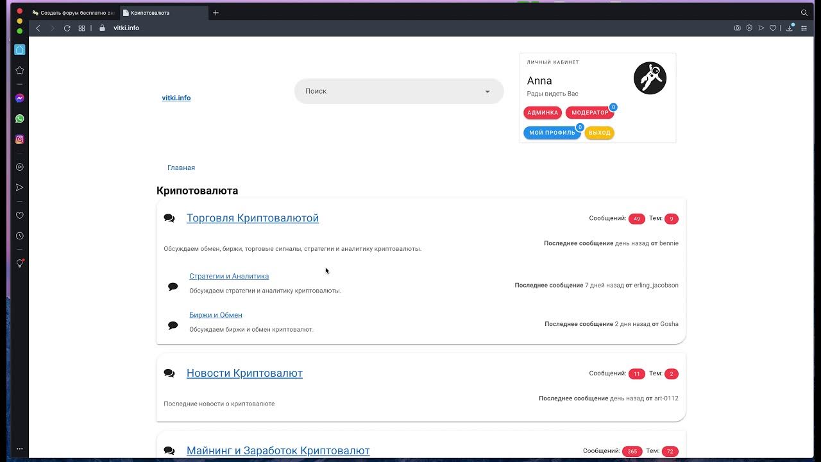Click the tab search magnifier icon

click(x=804, y=13)
